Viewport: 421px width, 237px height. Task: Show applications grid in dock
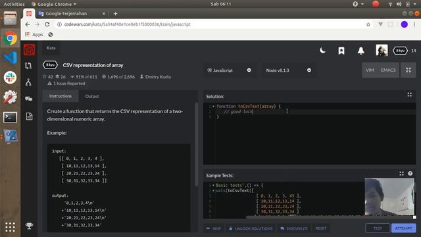(x=10, y=227)
